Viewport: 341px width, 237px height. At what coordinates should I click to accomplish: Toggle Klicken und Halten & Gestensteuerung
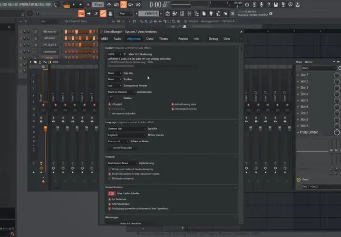(131, 169)
